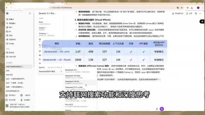Click the FAQ question mark icon

click(x=7, y=100)
